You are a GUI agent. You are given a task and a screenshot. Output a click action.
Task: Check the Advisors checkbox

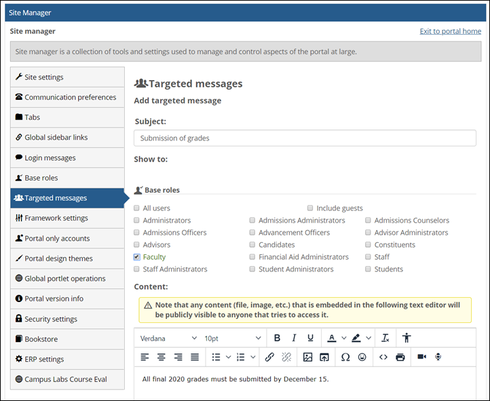(136, 244)
